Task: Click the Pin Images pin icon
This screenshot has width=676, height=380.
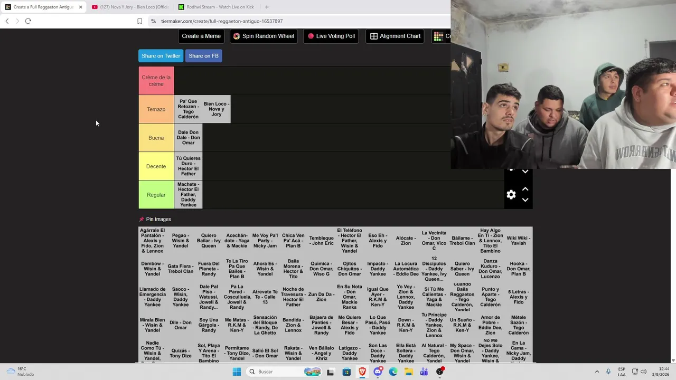Action: [x=142, y=219]
